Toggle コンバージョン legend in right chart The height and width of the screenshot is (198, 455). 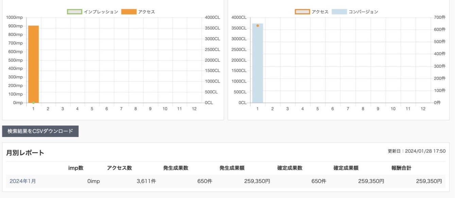coord(355,12)
